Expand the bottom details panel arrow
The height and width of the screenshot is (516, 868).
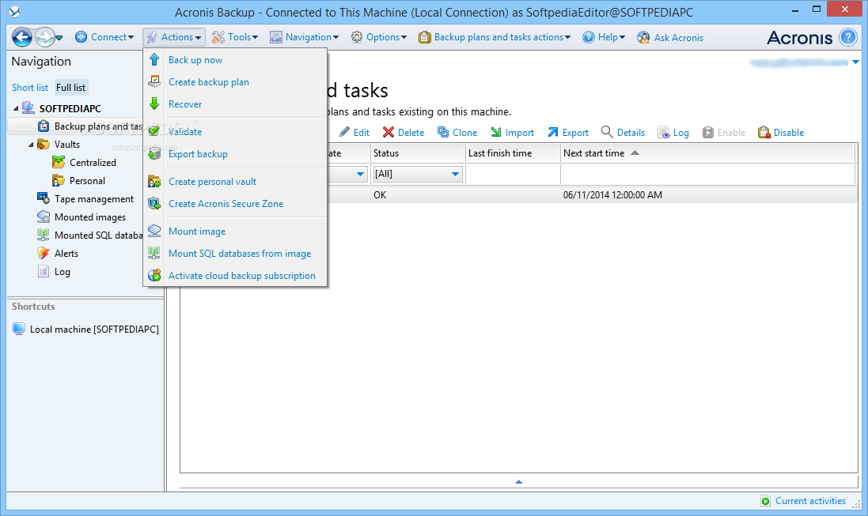[519, 482]
